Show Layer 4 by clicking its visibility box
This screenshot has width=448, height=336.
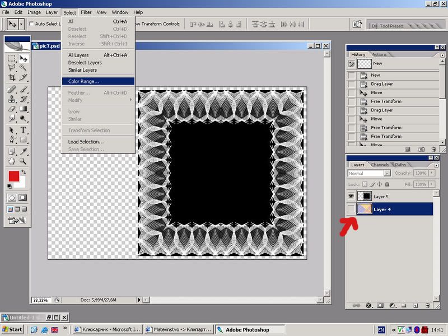351,209
